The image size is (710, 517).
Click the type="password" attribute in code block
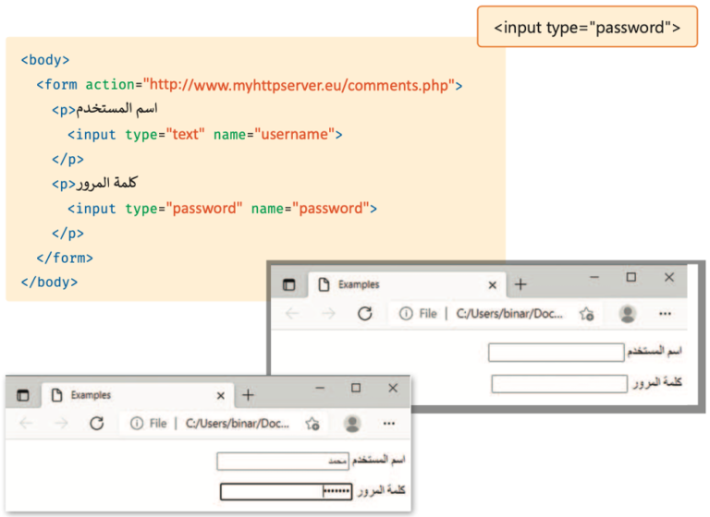pyautogui.click(x=184, y=209)
